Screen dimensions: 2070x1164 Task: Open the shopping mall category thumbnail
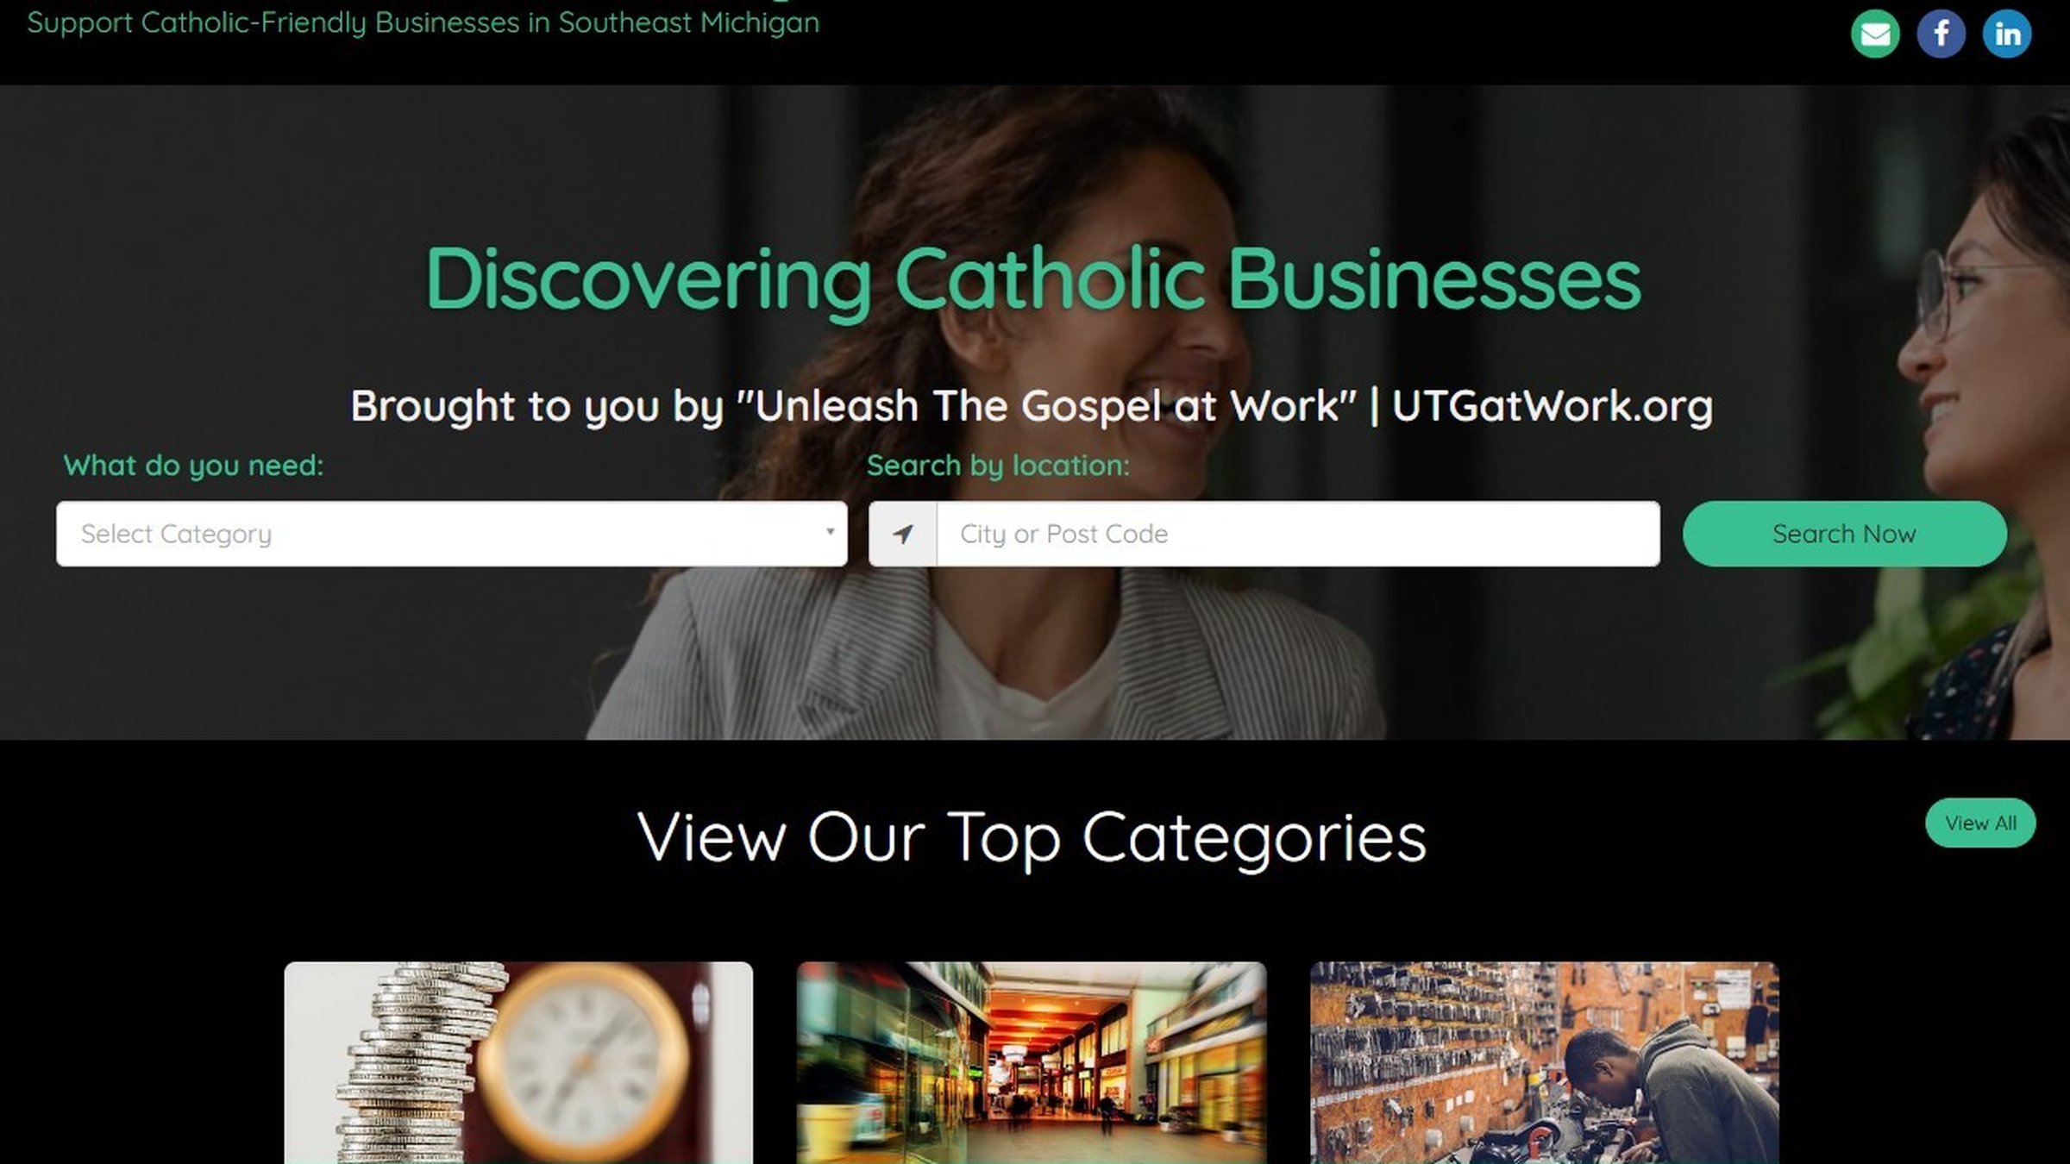tap(1032, 1062)
